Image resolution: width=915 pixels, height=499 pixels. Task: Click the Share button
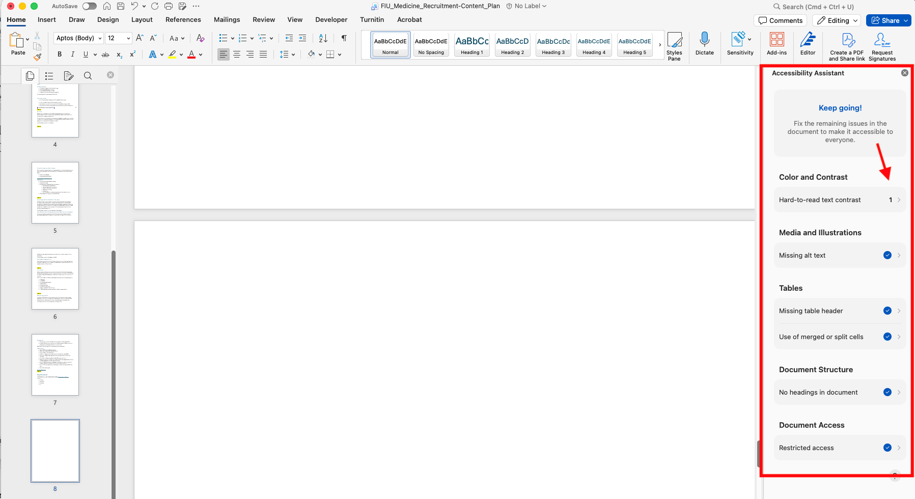coord(889,20)
